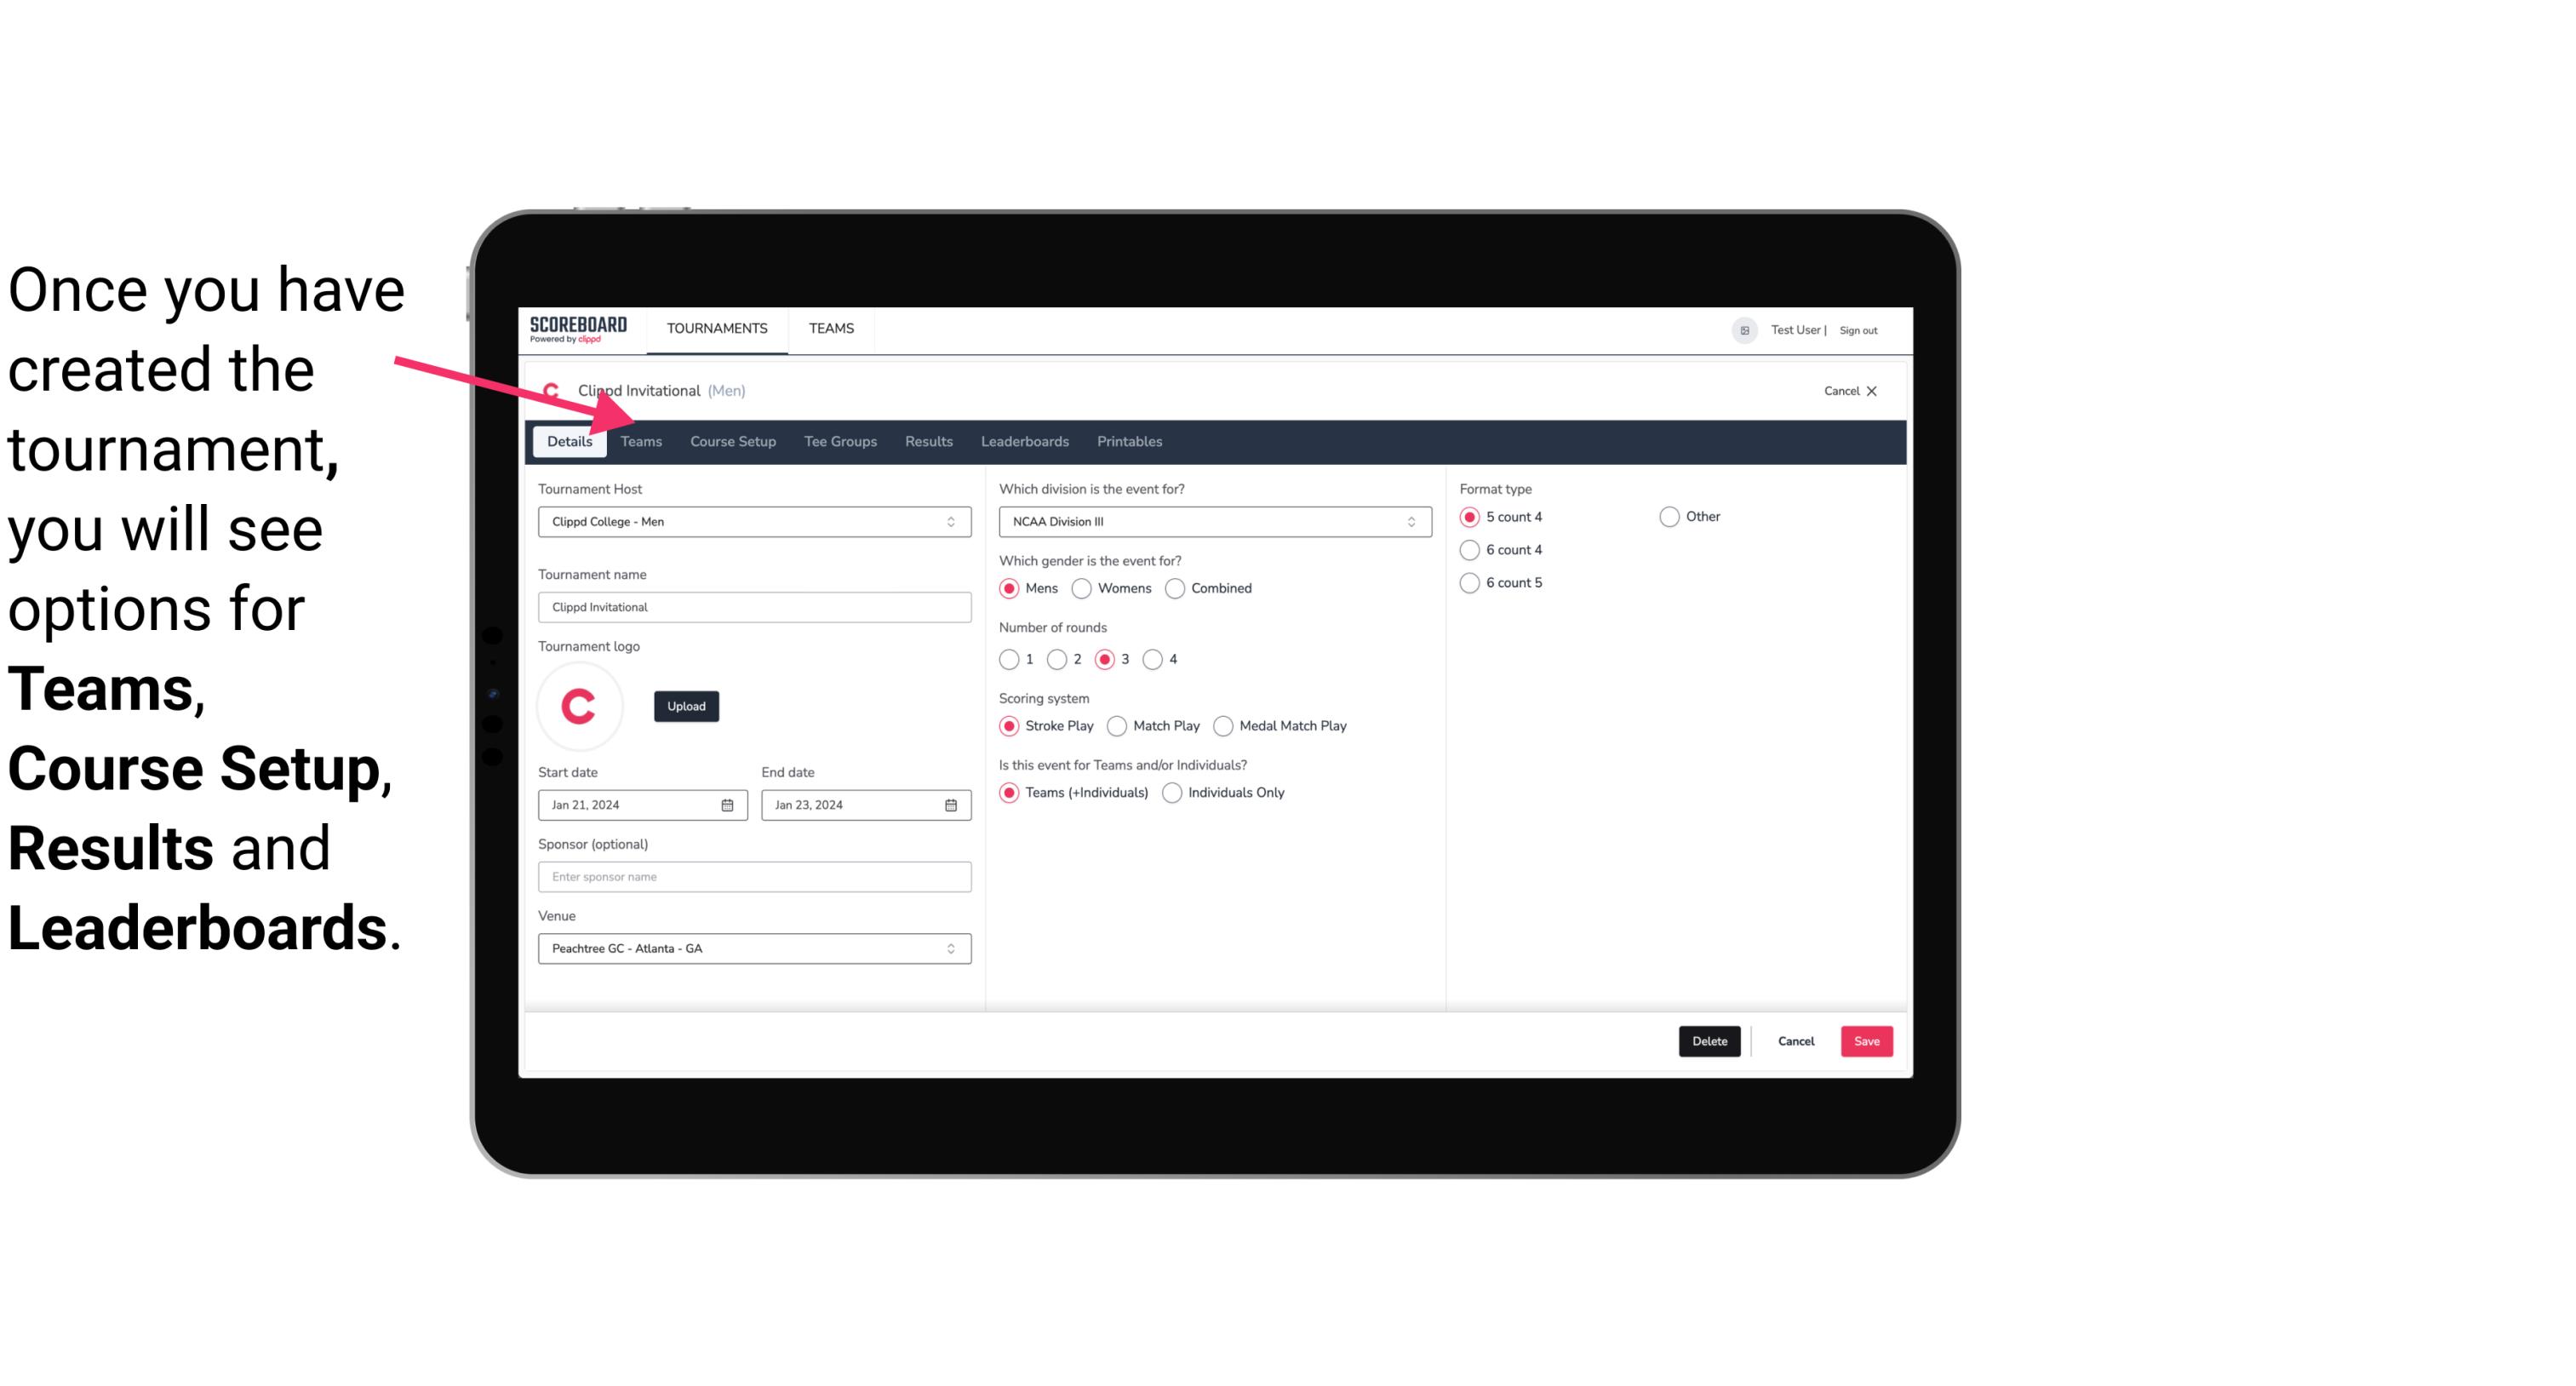The width and height of the screenshot is (2576, 1386).
Task: Switch to the Course Setup tab
Action: click(x=730, y=440)
